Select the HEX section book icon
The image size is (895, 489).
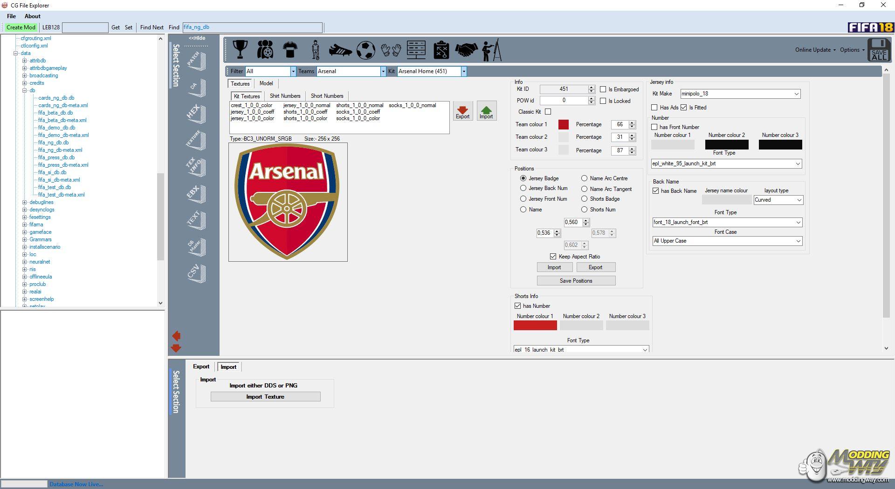(x=196, y=114)
